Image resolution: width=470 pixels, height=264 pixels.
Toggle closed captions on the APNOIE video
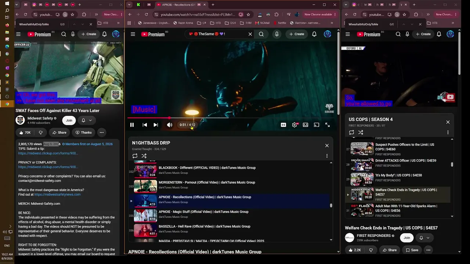(x=283, y=125)
